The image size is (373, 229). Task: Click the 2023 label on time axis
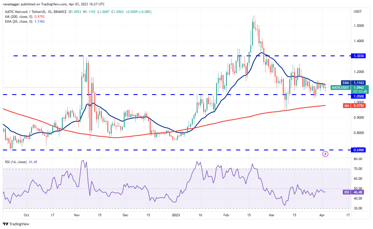click(x=176, y=215)
